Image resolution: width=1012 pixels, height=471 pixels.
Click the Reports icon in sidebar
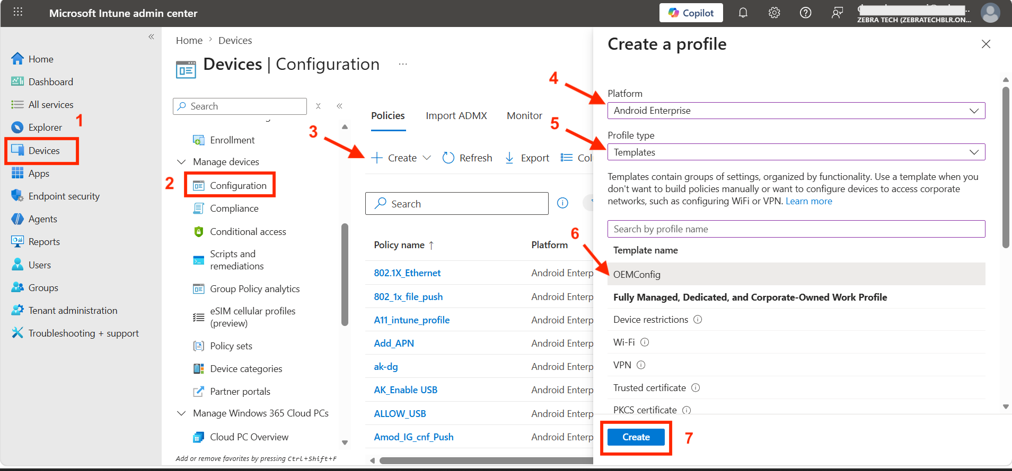tap(17, 241)
